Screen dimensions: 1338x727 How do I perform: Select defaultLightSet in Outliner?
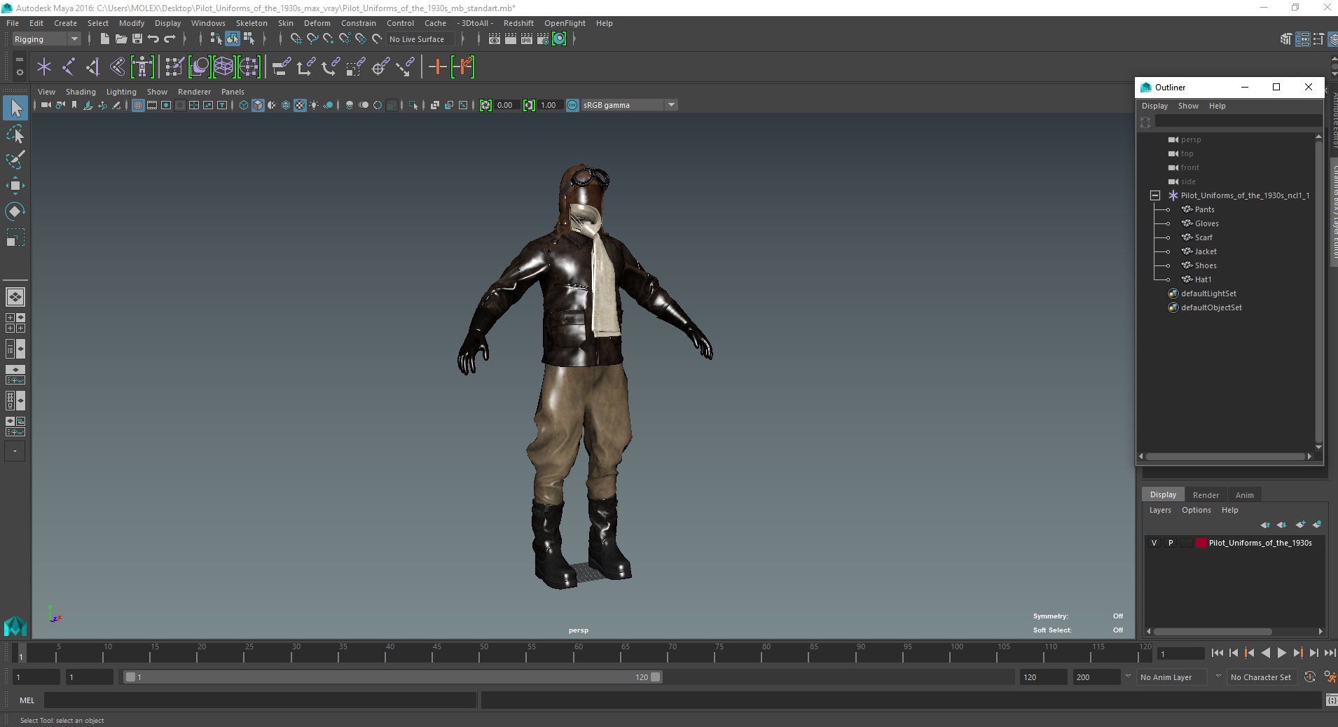pos(1208,293)
